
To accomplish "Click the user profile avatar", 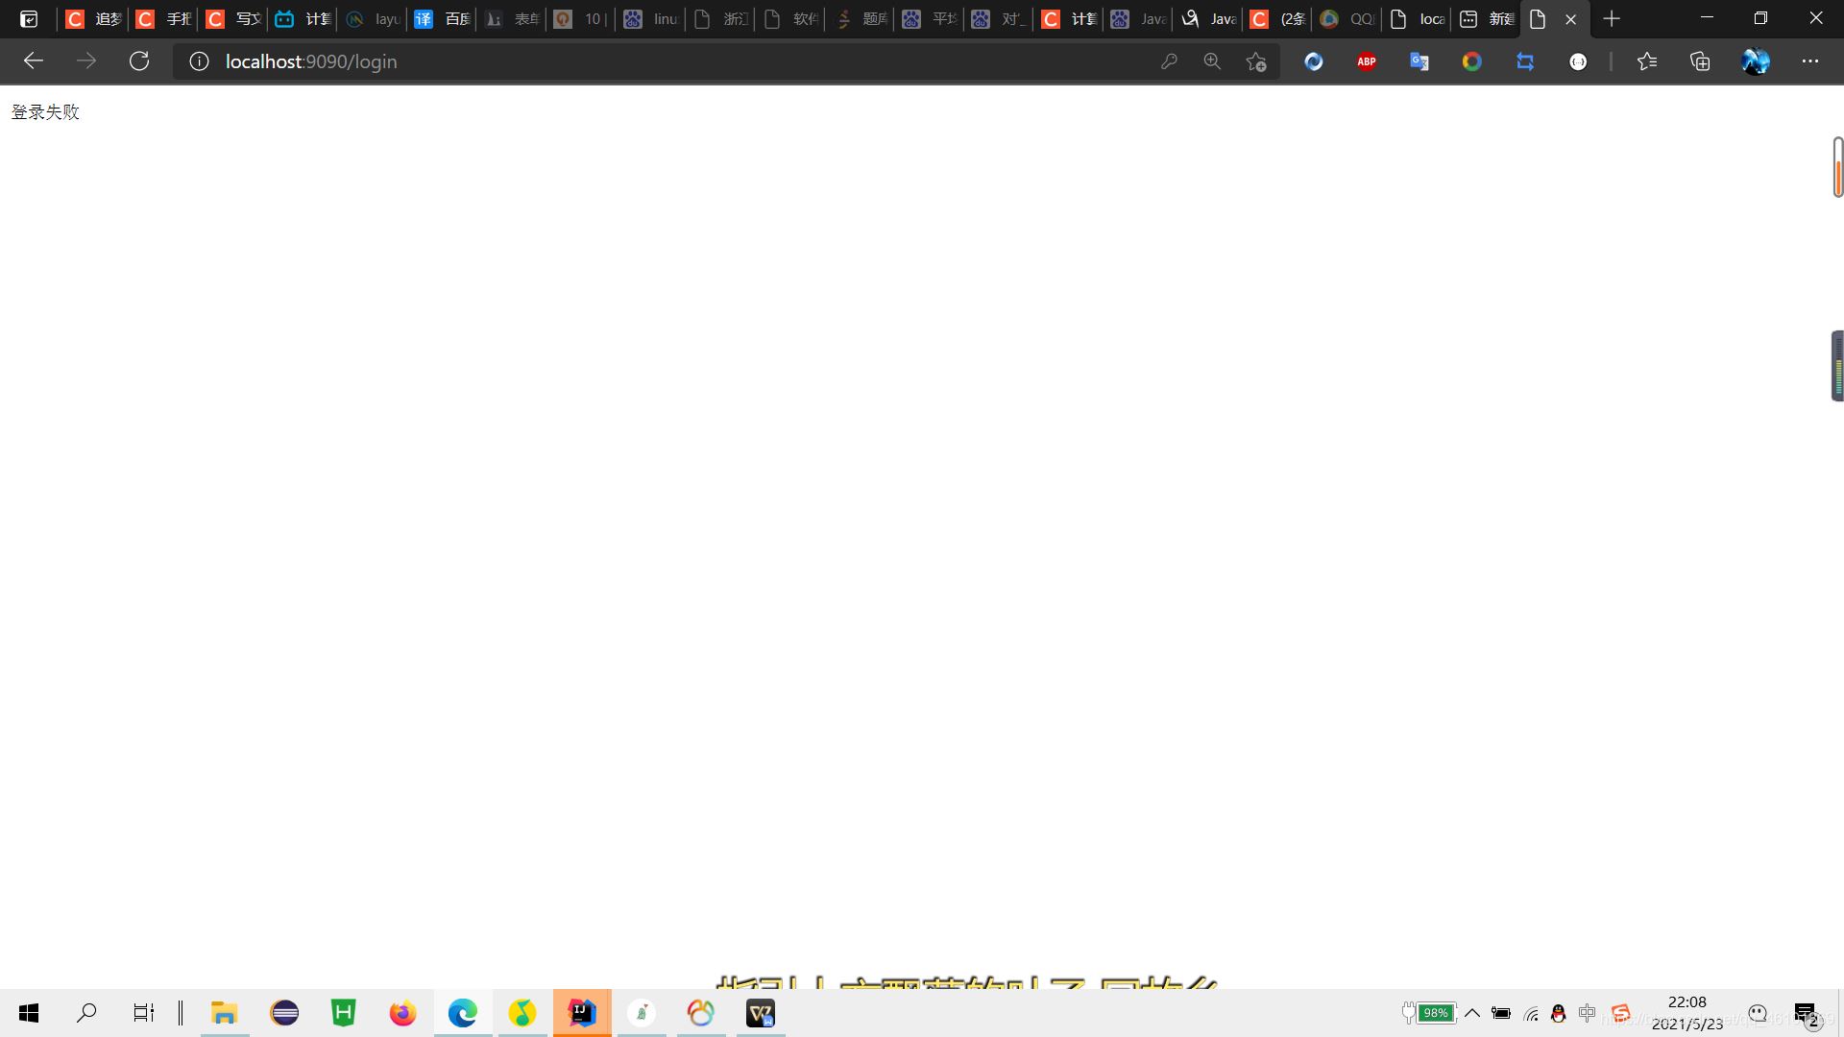I will [1755, 61].
